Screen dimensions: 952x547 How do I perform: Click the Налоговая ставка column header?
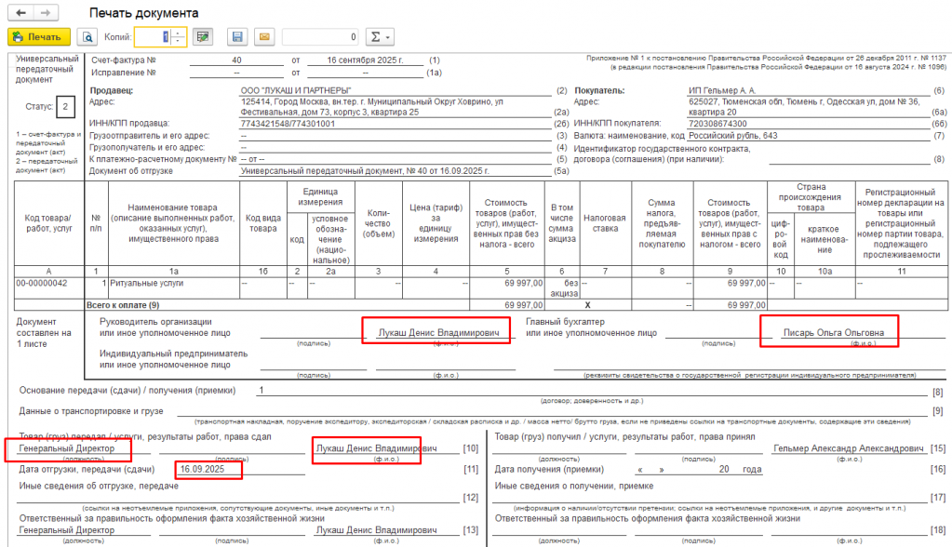pos(605,223)
